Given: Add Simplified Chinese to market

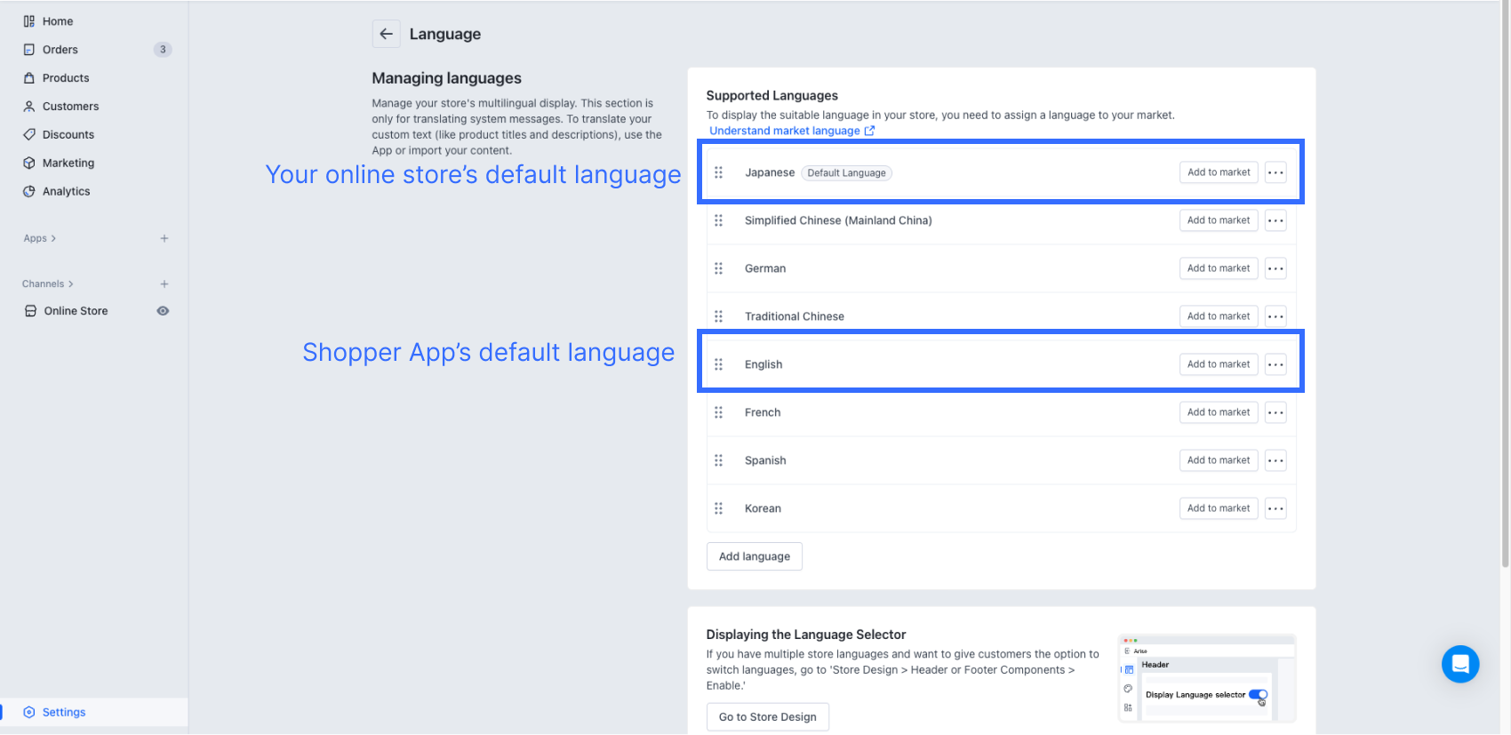Looking at the screenshot, I should [1219, 220].
